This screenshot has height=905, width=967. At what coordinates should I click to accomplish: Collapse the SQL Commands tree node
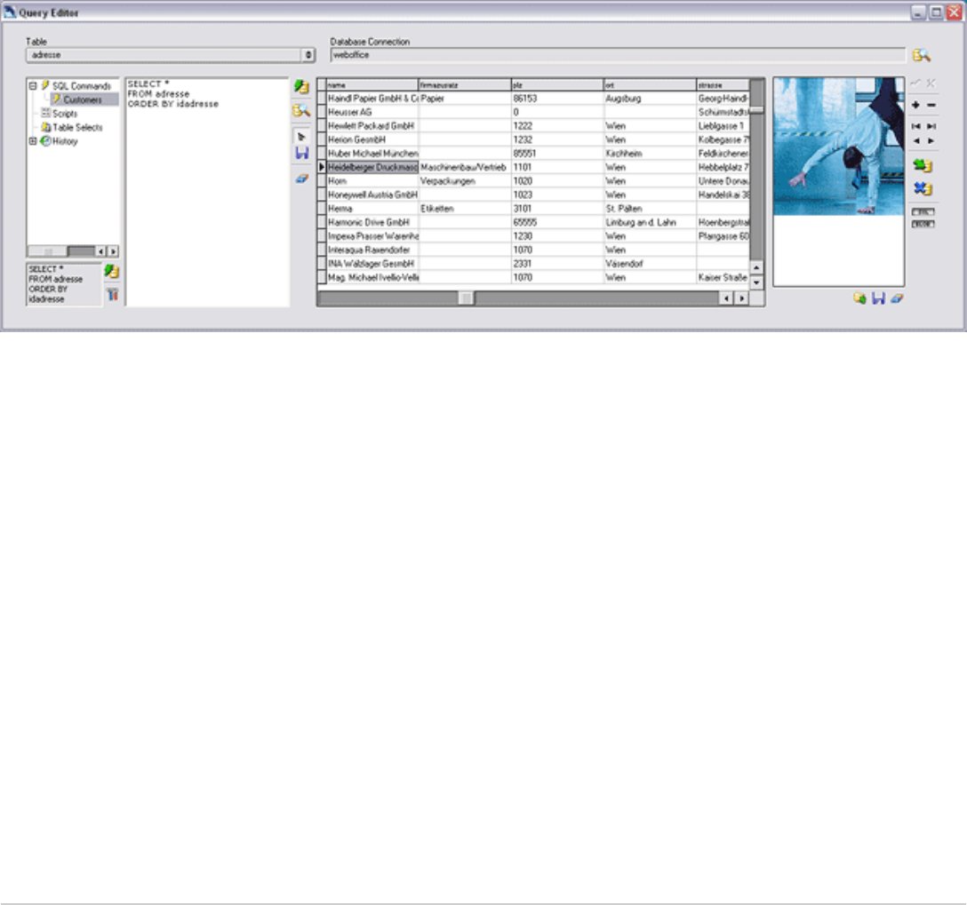33,86
